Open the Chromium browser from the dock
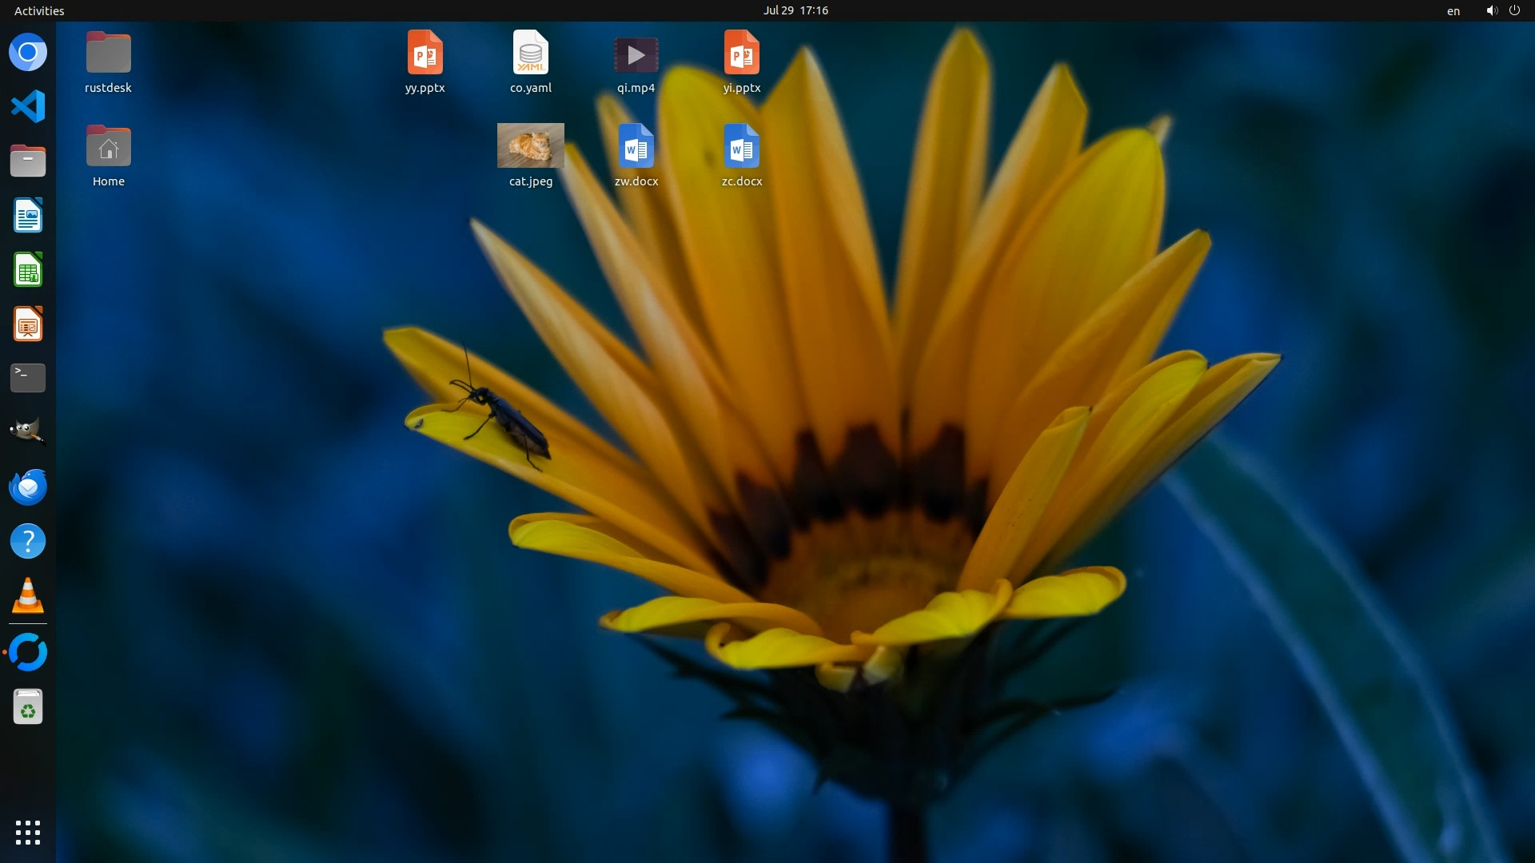 click(28, 53)
